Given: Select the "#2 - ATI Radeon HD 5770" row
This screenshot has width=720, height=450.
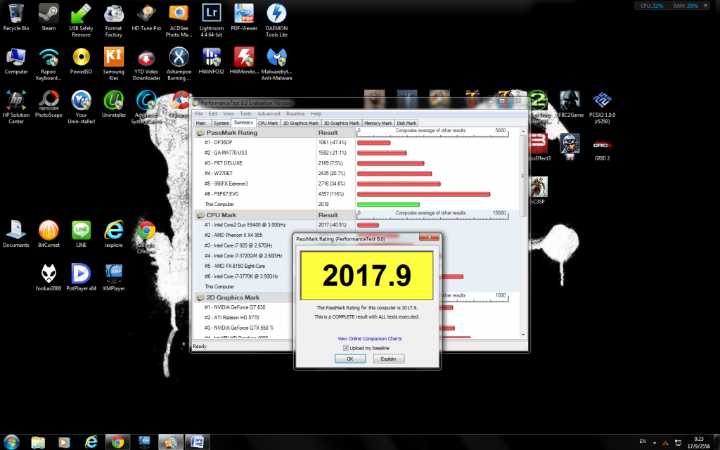Looking at the screenshot, I should [x=243, y=317].
